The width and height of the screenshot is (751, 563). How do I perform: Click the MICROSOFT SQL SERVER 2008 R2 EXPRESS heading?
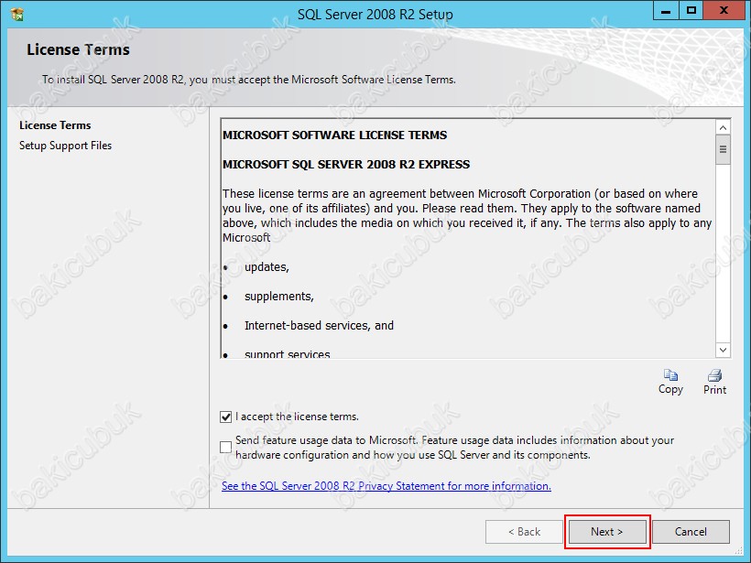pyautogui.click(x=346, y=164)
